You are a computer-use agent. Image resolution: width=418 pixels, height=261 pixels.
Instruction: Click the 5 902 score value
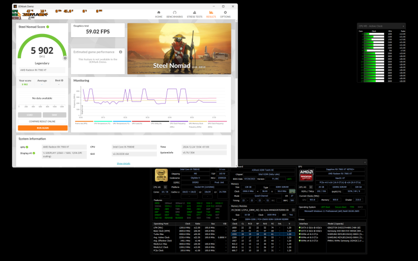[42, 50]
